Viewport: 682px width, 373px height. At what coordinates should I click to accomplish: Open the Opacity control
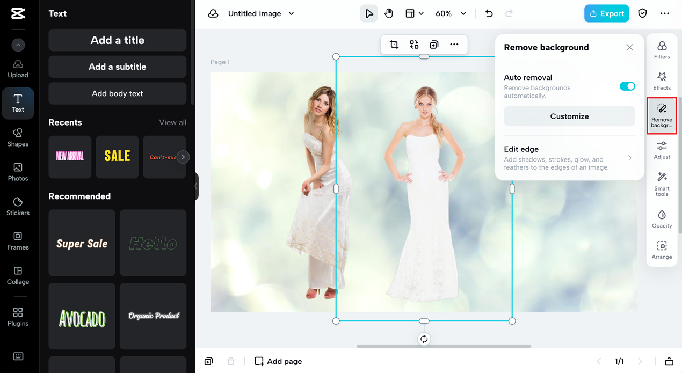(x=662, y=219)
